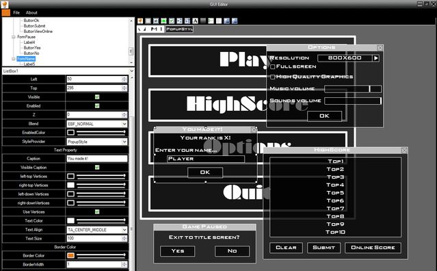Click No in the Game Paused form

pos(232,251)
